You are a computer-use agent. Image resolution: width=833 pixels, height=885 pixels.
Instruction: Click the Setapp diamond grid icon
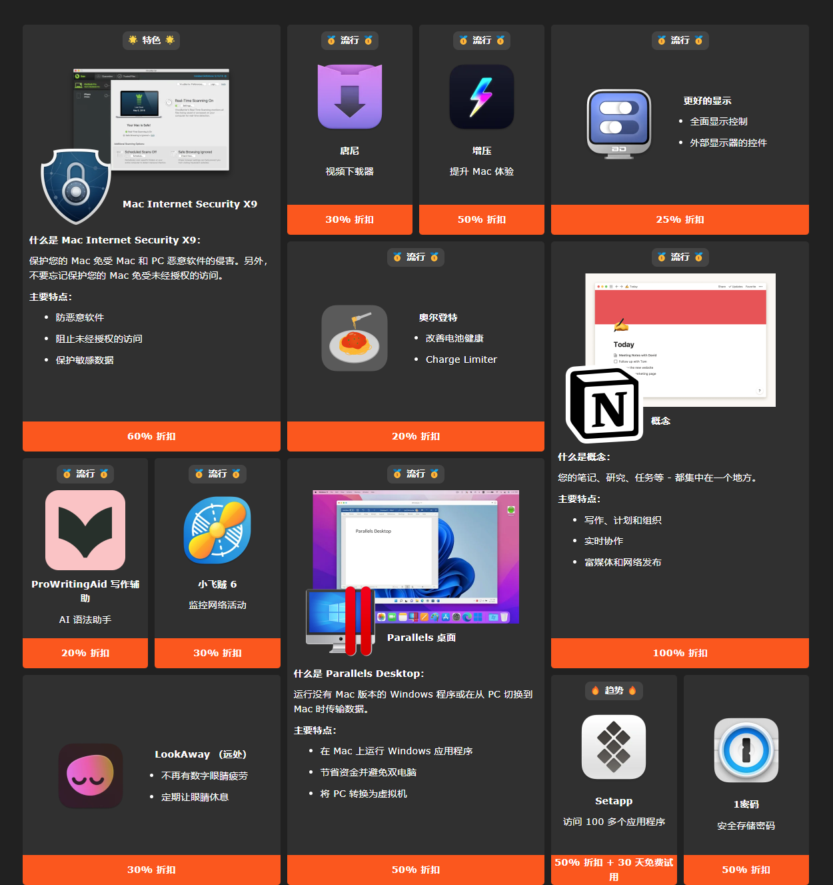[614, 747]
